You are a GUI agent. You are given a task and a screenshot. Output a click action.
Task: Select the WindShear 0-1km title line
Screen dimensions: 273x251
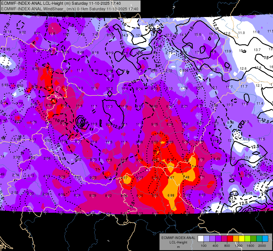click(70, 9)
